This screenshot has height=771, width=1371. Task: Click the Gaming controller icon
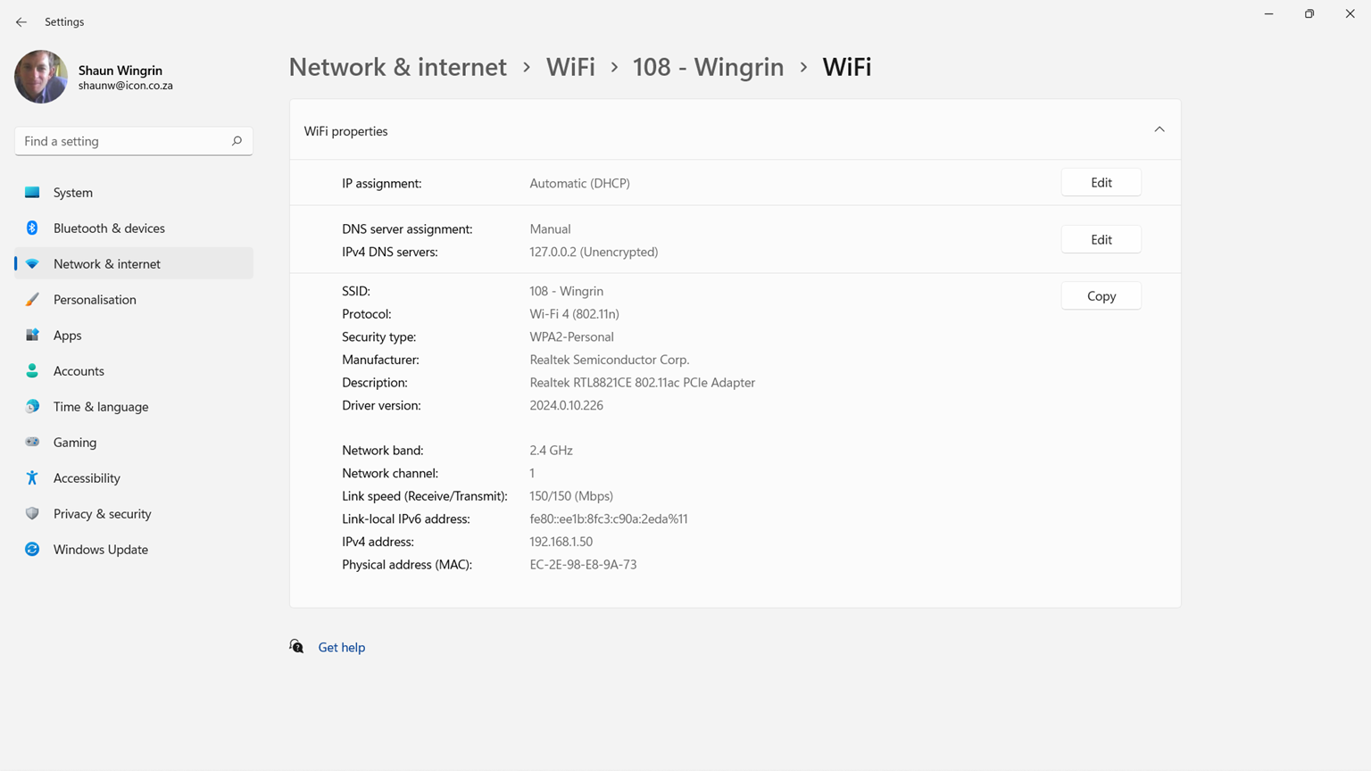(32, 443)
